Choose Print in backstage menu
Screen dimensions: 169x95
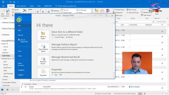pos(20,51)
